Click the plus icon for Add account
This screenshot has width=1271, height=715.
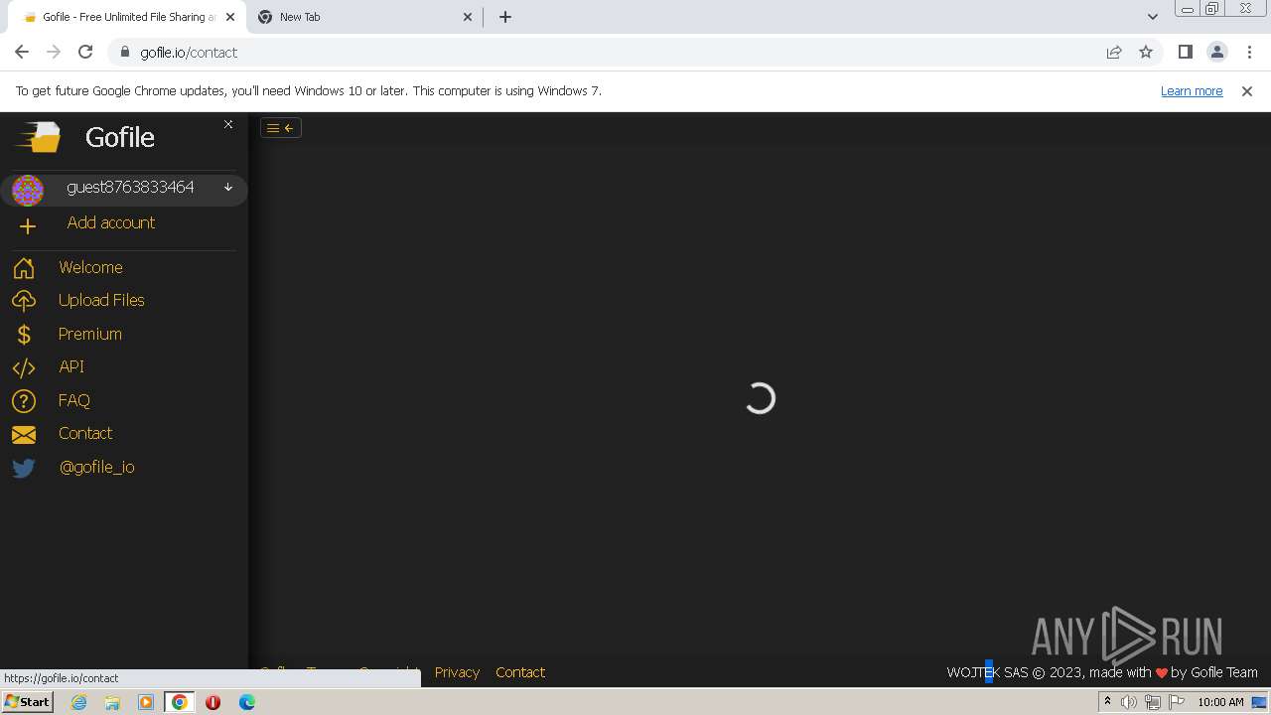[28, 226]
